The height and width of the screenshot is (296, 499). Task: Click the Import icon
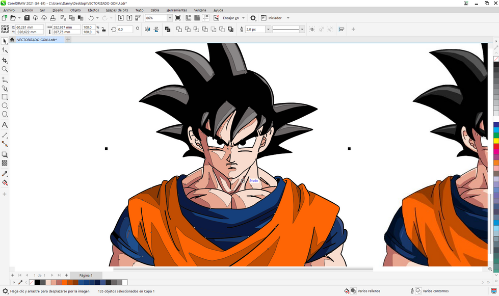point(121,18)
